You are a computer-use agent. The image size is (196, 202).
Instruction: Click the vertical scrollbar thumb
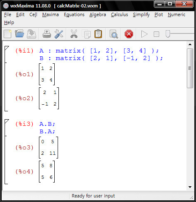[190, 68]
